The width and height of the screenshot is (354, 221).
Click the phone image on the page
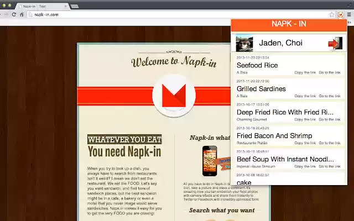[210, 161]
